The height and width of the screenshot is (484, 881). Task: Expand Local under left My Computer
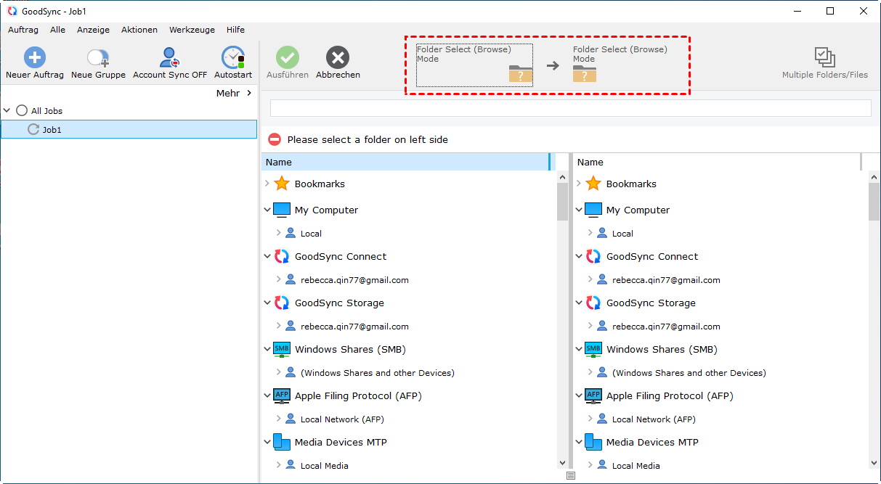click(278, 234)
